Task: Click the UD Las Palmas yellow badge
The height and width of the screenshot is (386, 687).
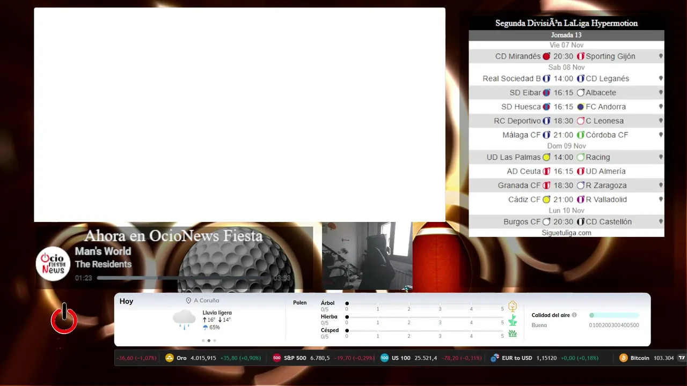Action: (x=546, y=157)
